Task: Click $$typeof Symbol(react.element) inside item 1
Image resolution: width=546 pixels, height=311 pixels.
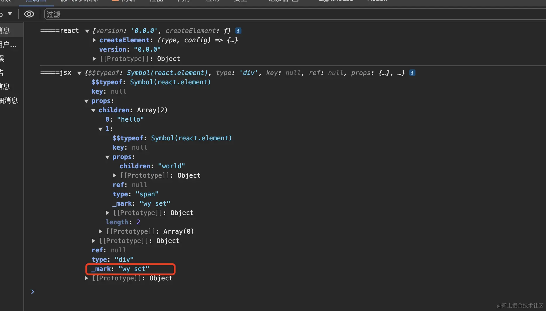Action: tap(172, 138)
